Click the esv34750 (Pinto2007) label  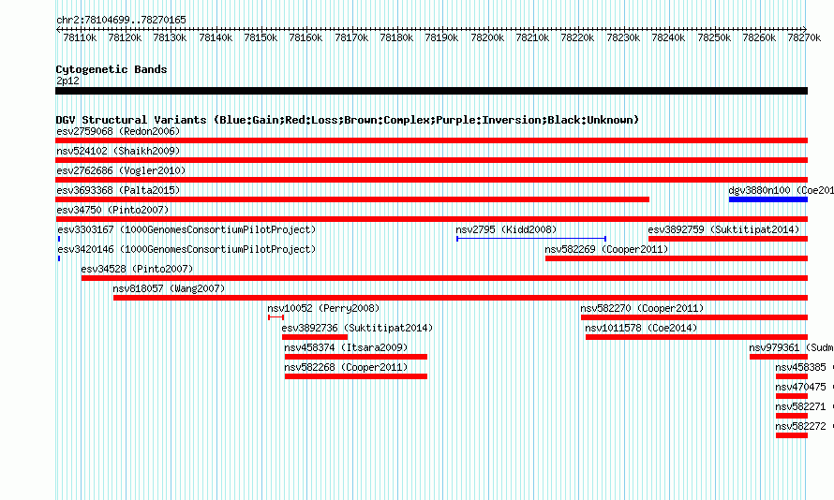click(x=112, y=210)
